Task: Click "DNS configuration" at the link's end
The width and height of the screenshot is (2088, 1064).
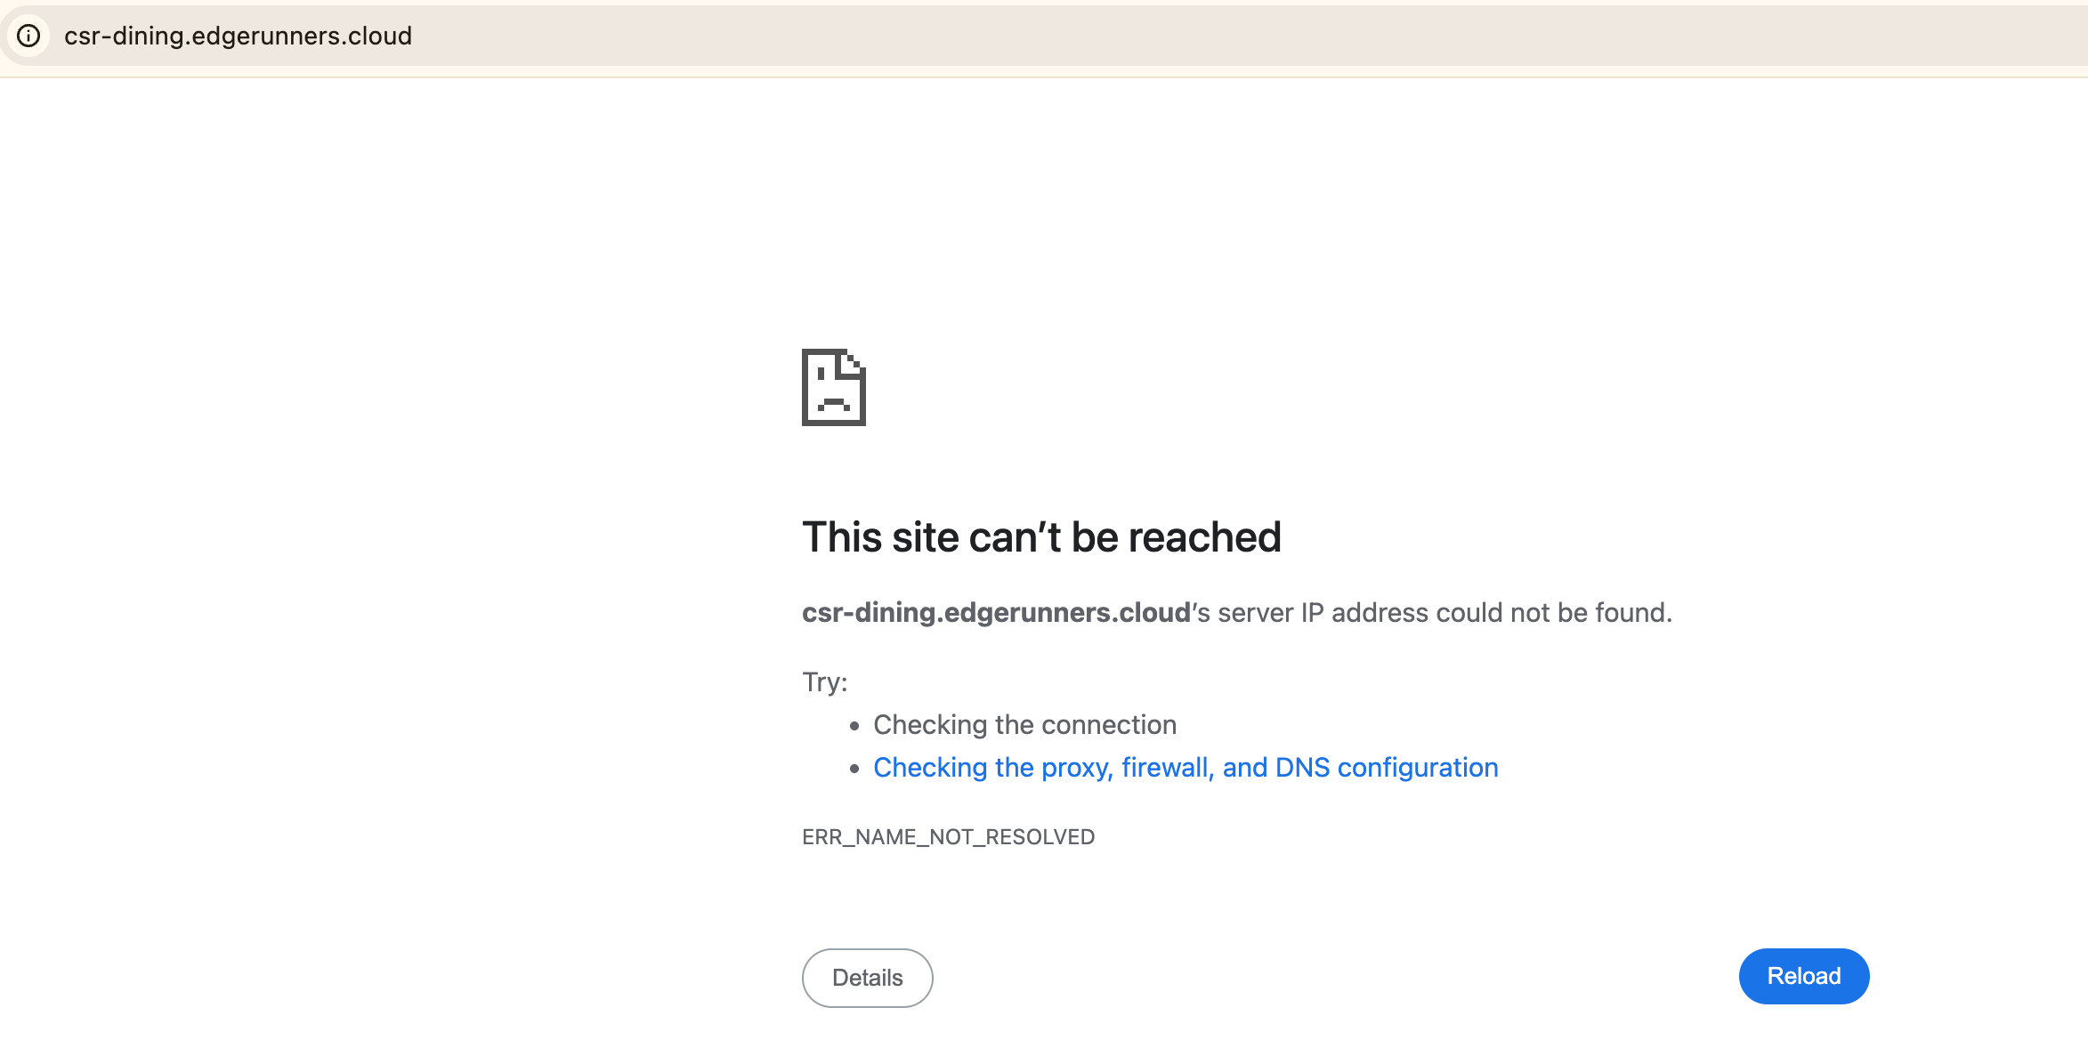Action: 1387,767
